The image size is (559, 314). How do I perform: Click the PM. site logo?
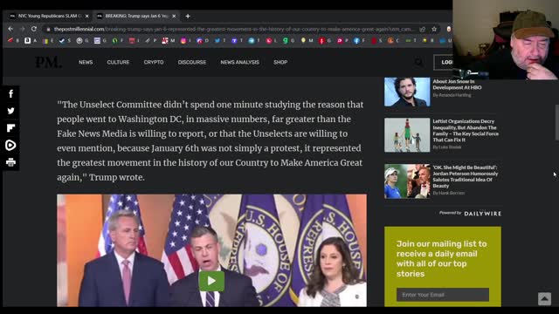[x=49, y=62]
